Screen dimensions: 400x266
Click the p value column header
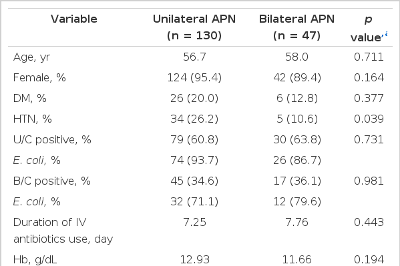click(368, 28)
